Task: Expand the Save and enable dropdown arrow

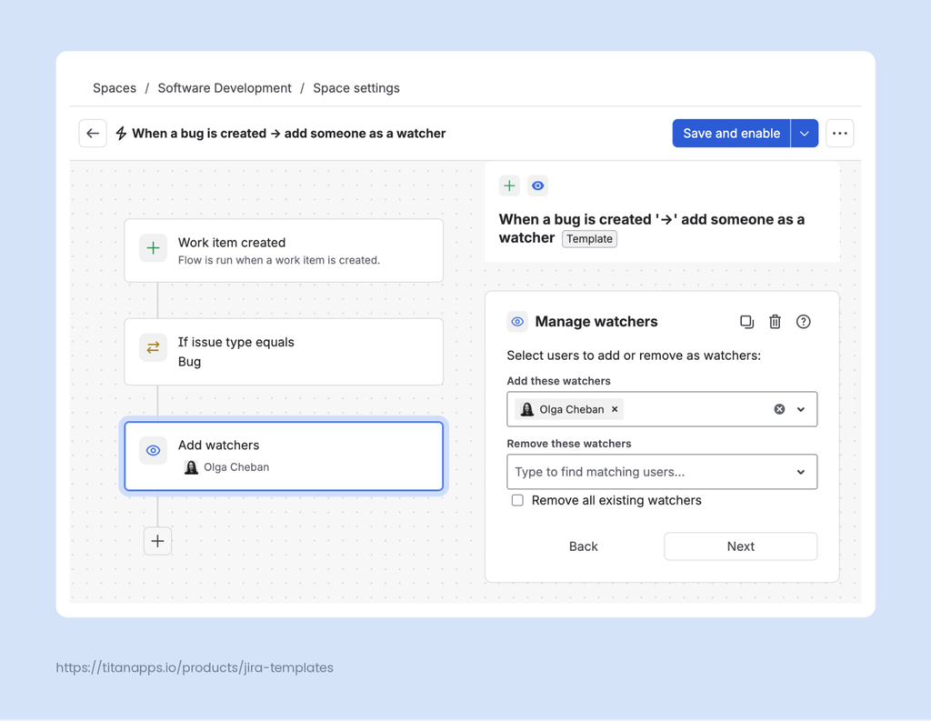Action: [805, 133]
